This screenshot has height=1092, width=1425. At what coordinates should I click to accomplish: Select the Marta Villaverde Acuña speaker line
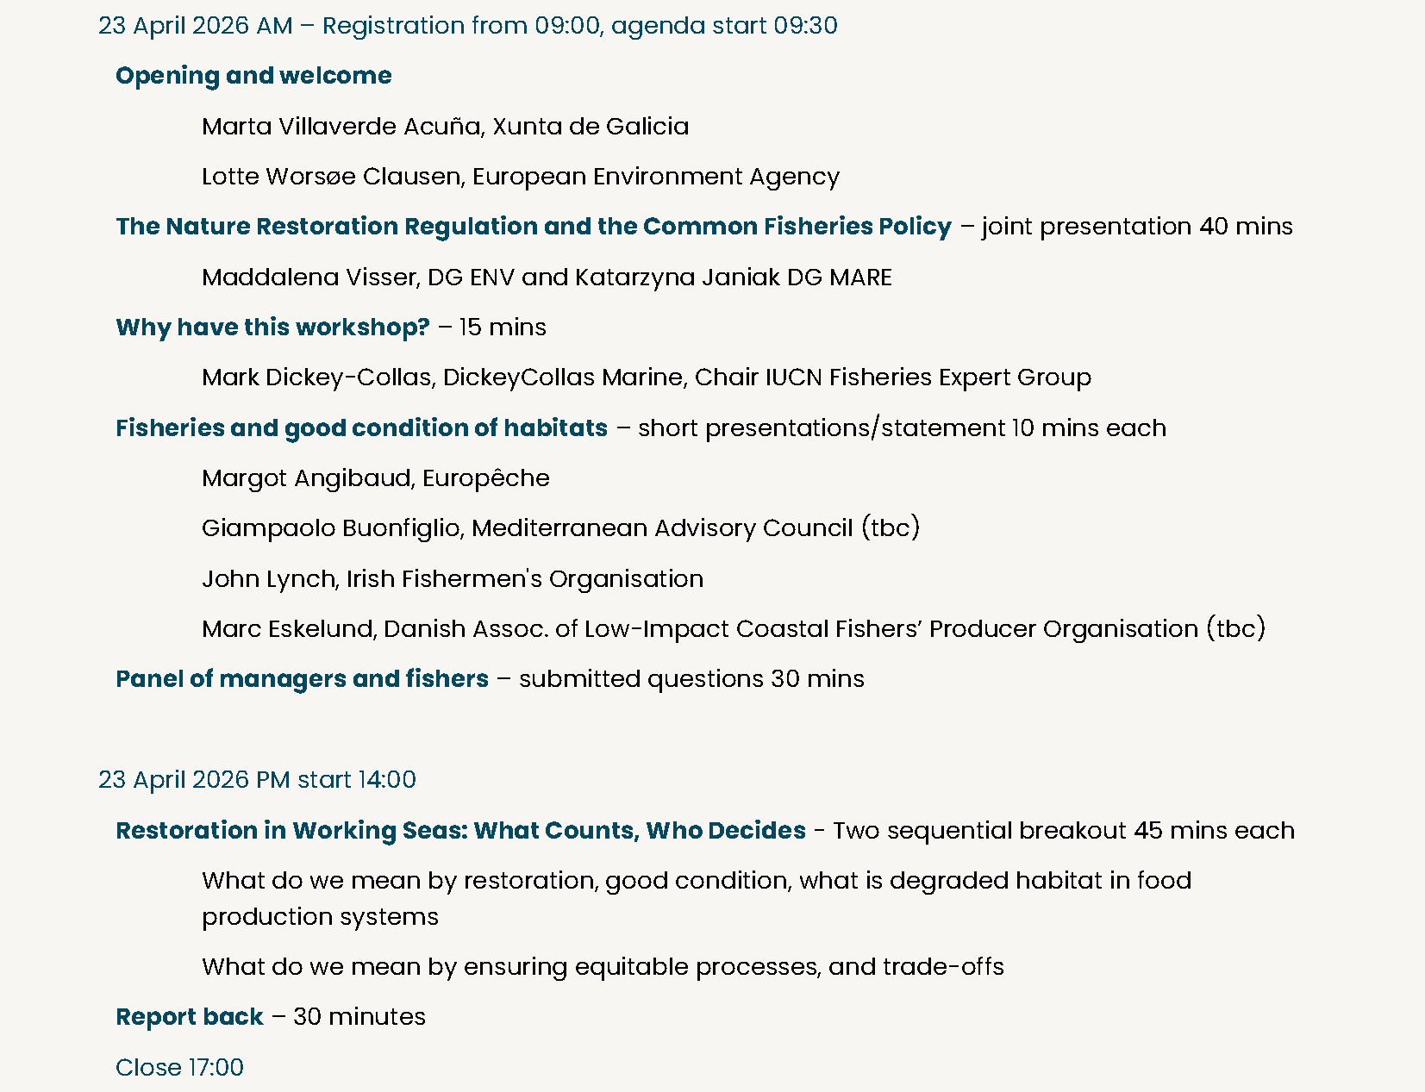(x=445, y=127)
